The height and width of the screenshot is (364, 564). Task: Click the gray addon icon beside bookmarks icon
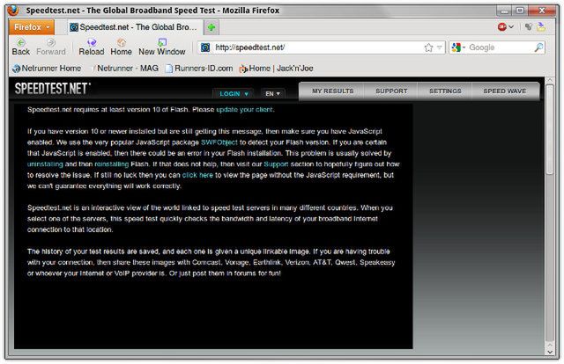528,27
